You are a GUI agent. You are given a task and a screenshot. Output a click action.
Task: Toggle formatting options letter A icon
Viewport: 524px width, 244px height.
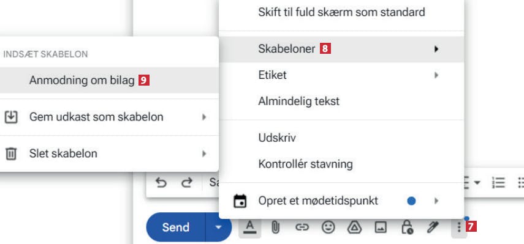click(x=249, y=227)
